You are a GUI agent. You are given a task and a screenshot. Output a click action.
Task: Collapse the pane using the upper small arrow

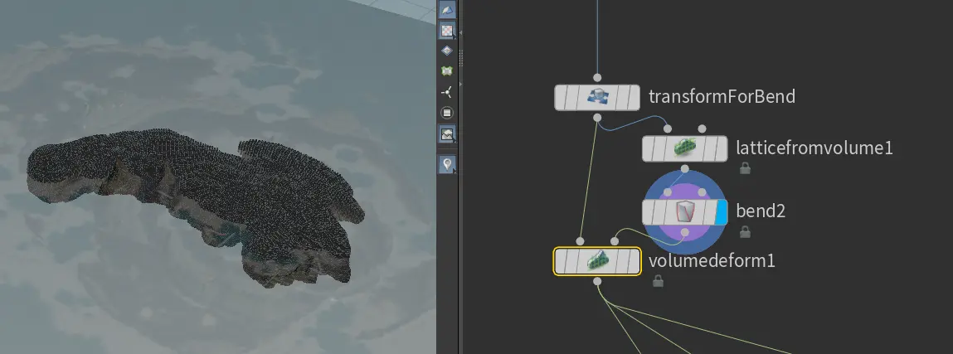click(x=460, y=33)
